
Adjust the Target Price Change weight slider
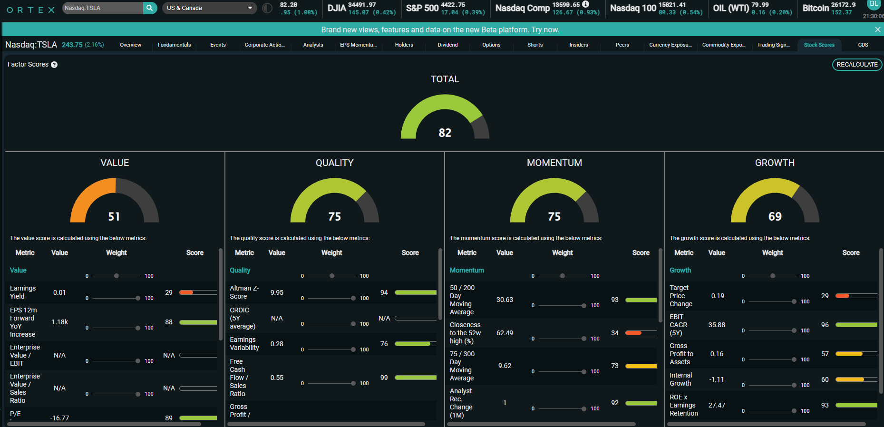[773, 301]
